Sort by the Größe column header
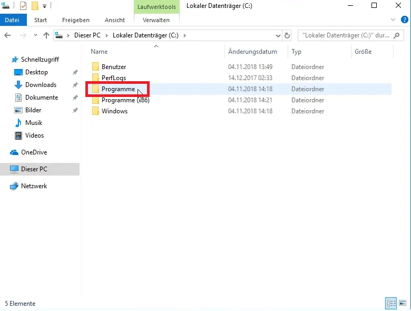The height and width of the screenshot is (311, 411). pos(363,52)
